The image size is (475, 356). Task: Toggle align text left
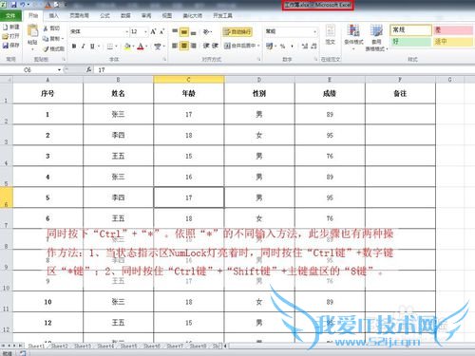tap(175, 46)
